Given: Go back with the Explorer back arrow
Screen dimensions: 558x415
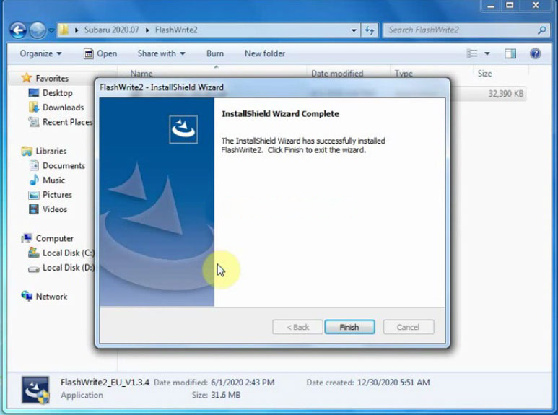Looking at the screenshot, I should pyautogui.click(x=19, y=30).
